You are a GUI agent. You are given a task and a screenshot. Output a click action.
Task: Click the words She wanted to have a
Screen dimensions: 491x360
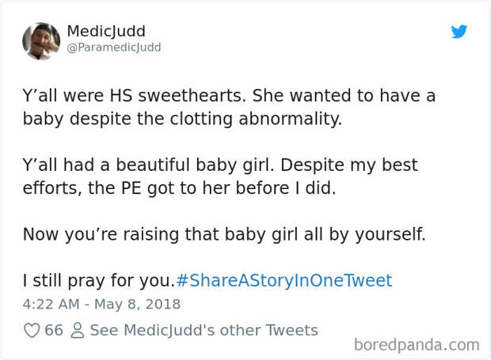click(344, 96)
